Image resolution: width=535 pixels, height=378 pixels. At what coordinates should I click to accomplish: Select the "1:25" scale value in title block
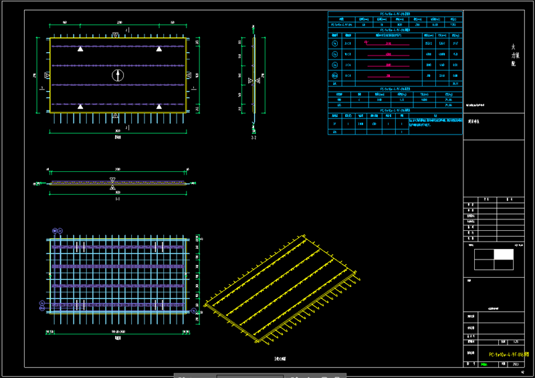pyautogui.click(x=516, y=341)
